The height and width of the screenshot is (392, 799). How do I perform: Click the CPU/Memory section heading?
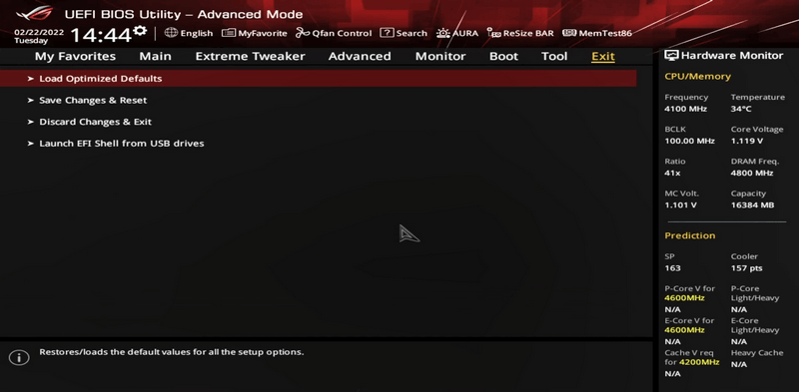(697, 77)
